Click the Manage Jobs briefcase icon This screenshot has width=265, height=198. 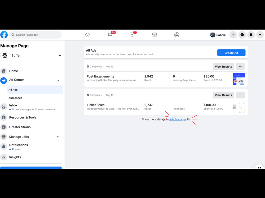click(x=4, y=137)
